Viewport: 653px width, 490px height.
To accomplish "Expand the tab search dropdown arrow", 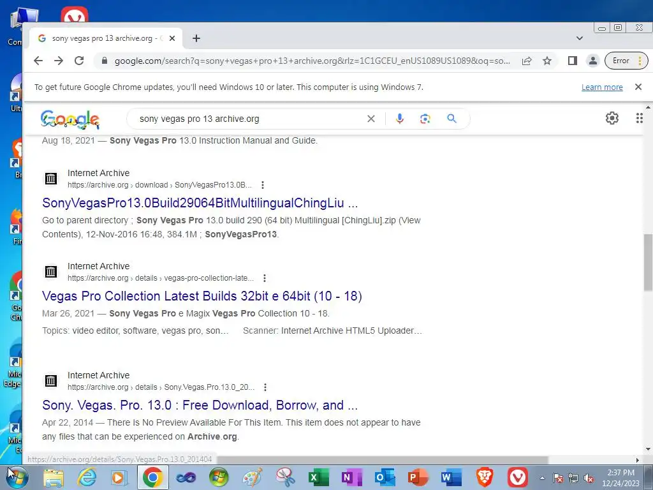I will click(x=579, y=38).
